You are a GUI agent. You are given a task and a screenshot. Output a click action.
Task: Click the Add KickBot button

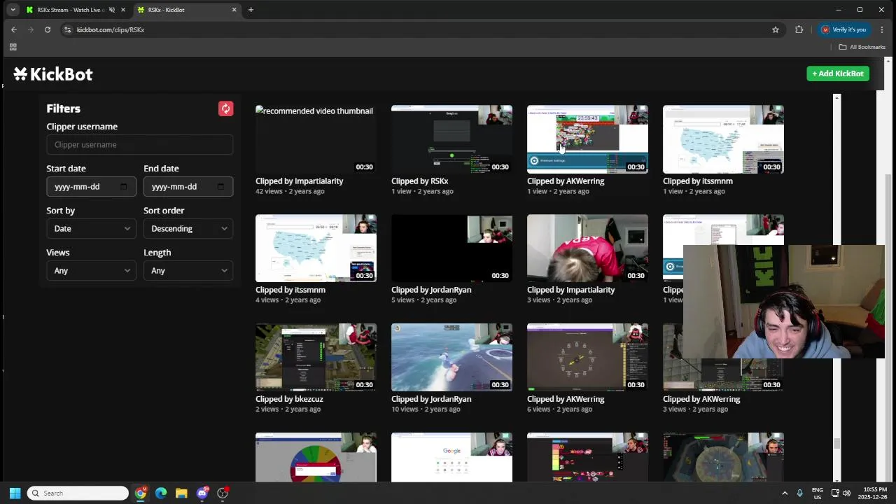(838, 73)
